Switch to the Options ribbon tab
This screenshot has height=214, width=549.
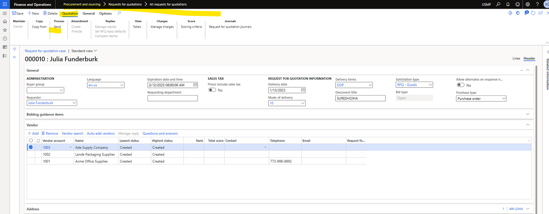tap(105, 13)
